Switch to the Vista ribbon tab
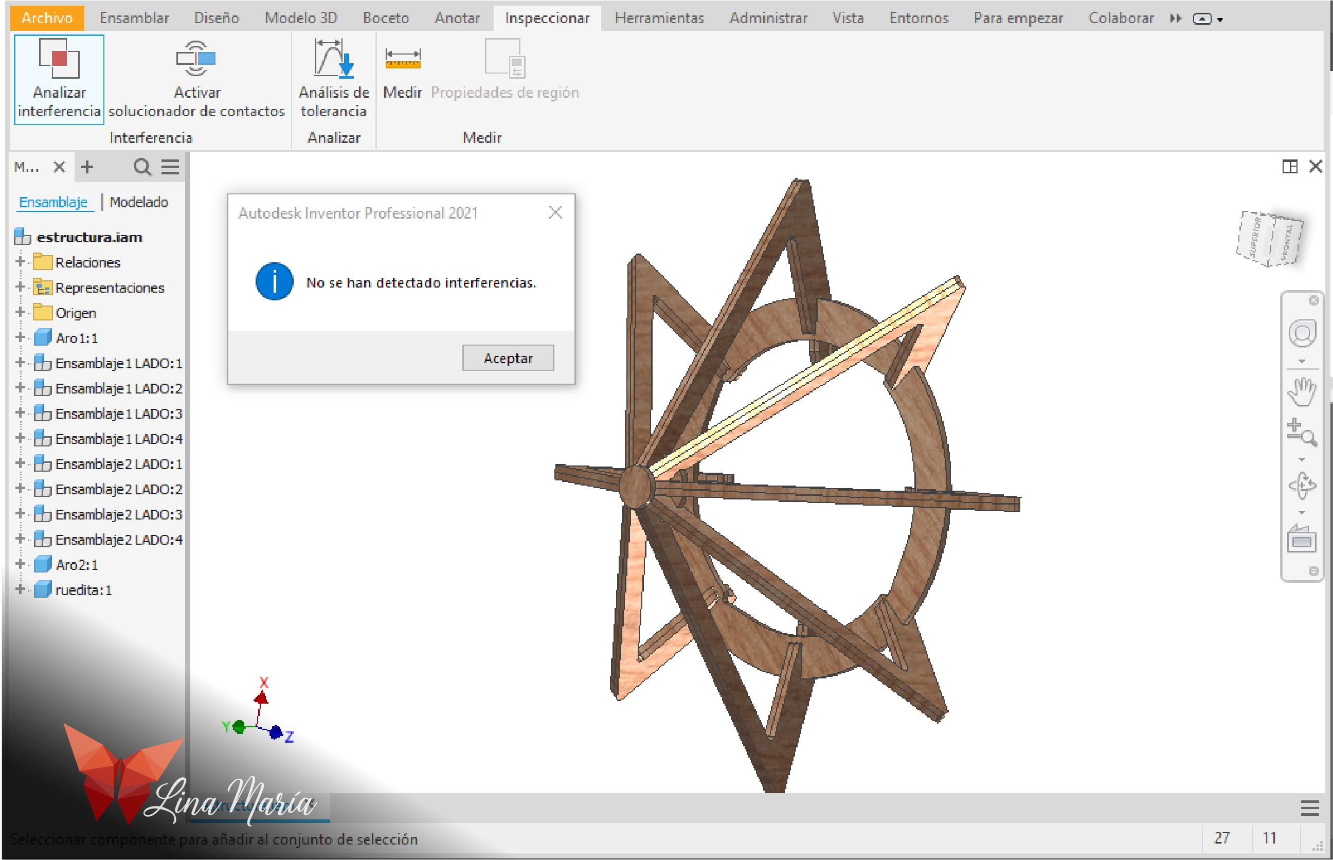This screenshot has height=860, width=1333. (848, 18)
